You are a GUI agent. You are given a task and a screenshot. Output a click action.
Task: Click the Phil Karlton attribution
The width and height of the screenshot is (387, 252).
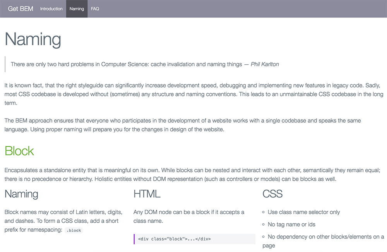point(265,64)
